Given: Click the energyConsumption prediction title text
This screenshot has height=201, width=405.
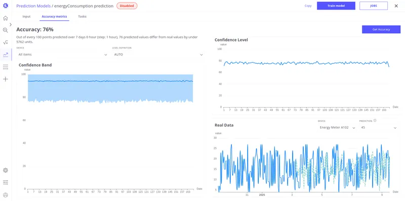Looking at the screenshot, I should click(x=84, y=6).
